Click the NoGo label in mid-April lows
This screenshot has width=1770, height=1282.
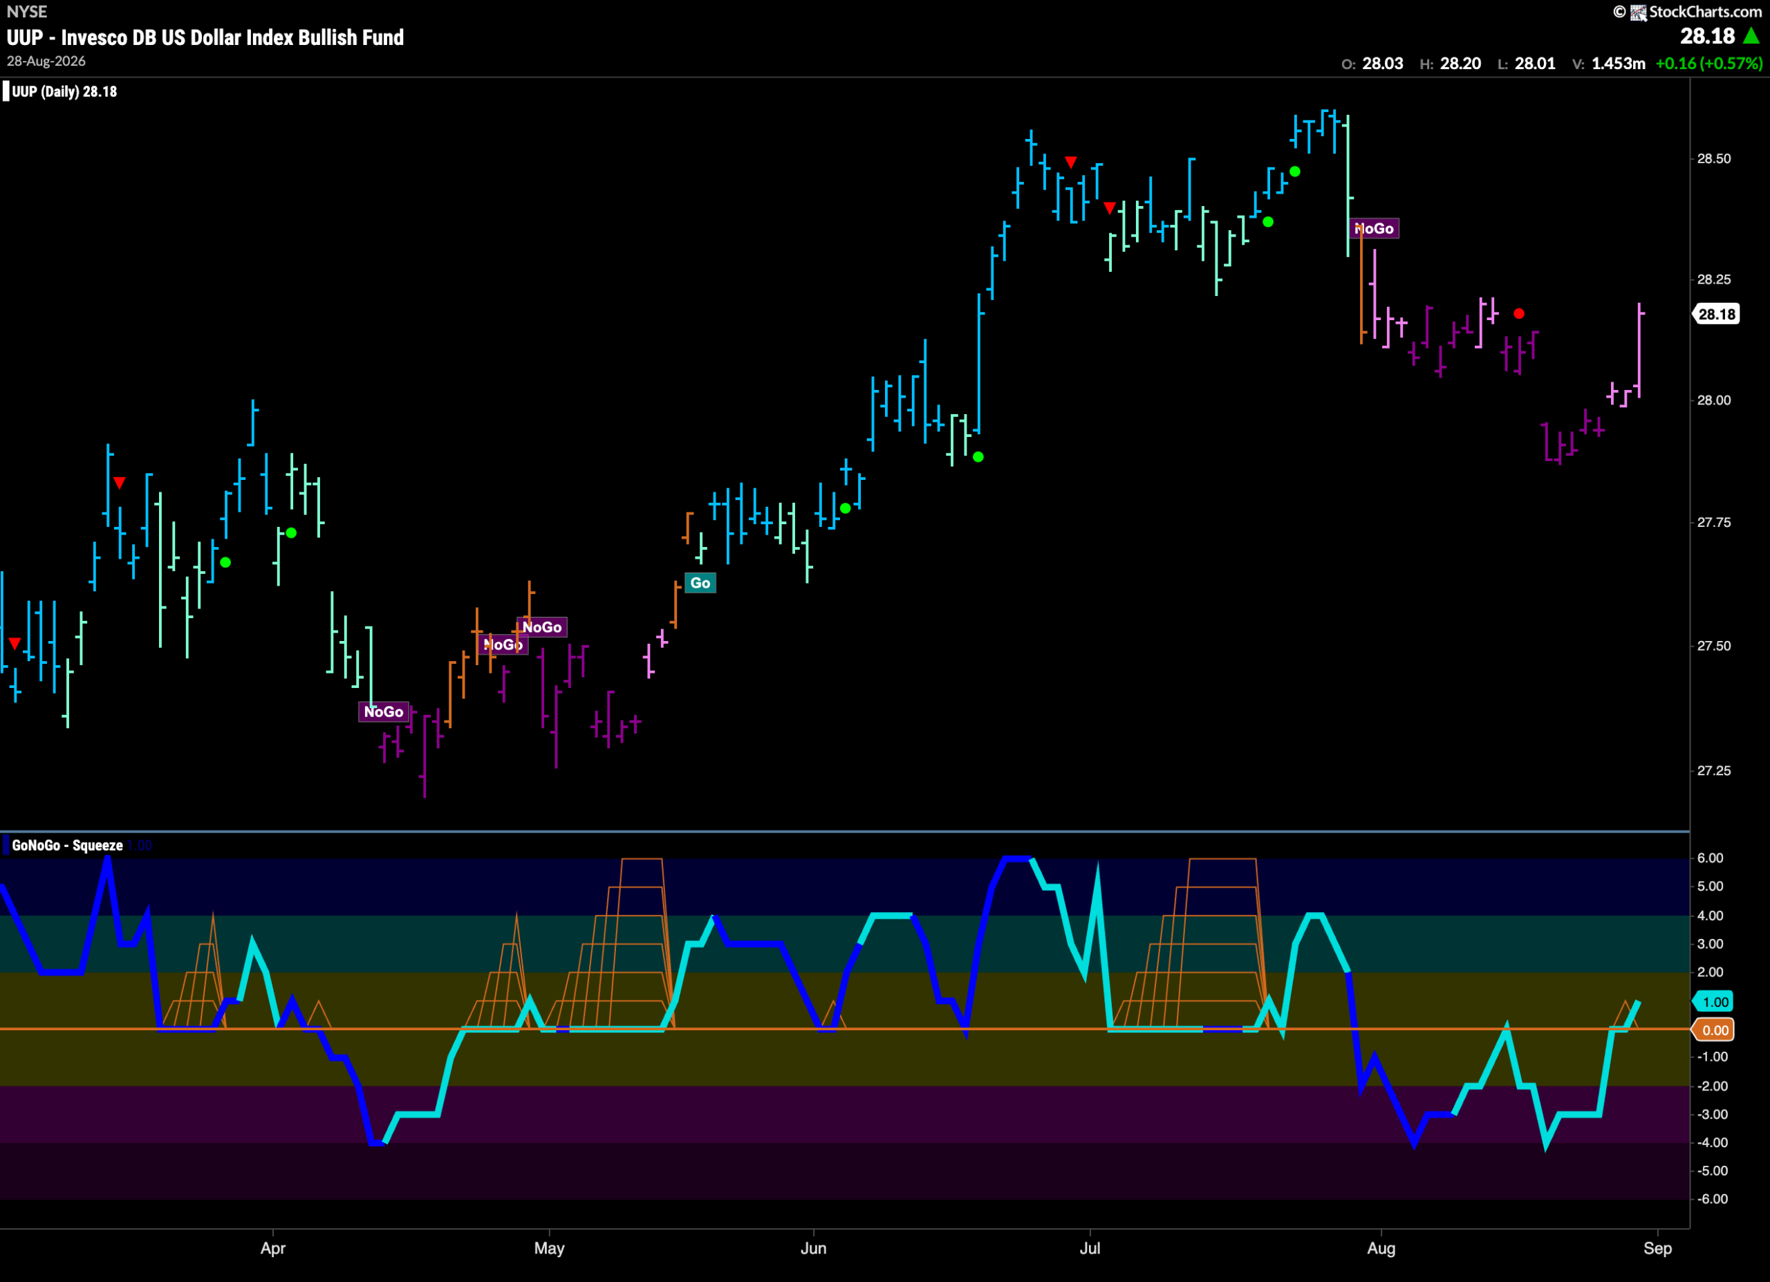click(x=383, y=712)
